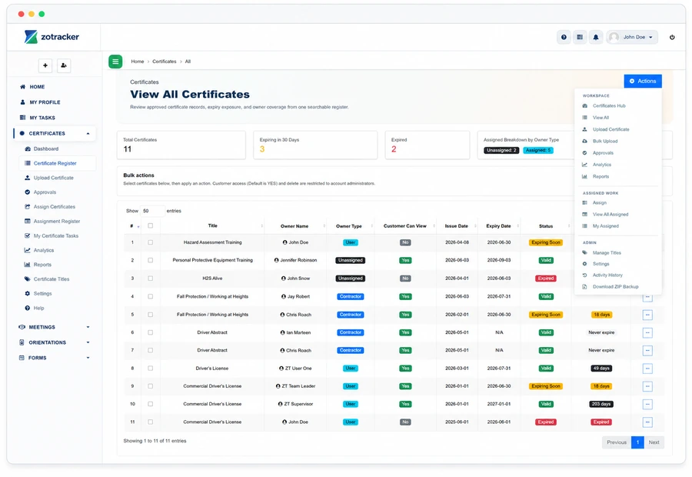This screenshot has height=477, width=692.
Task: Toggle the select-all checkbox in table header
Action: pos(151,225)
